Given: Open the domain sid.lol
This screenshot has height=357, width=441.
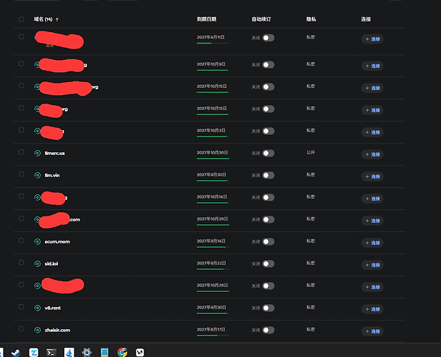Looking at the screenshot, I should click(51, 263).
